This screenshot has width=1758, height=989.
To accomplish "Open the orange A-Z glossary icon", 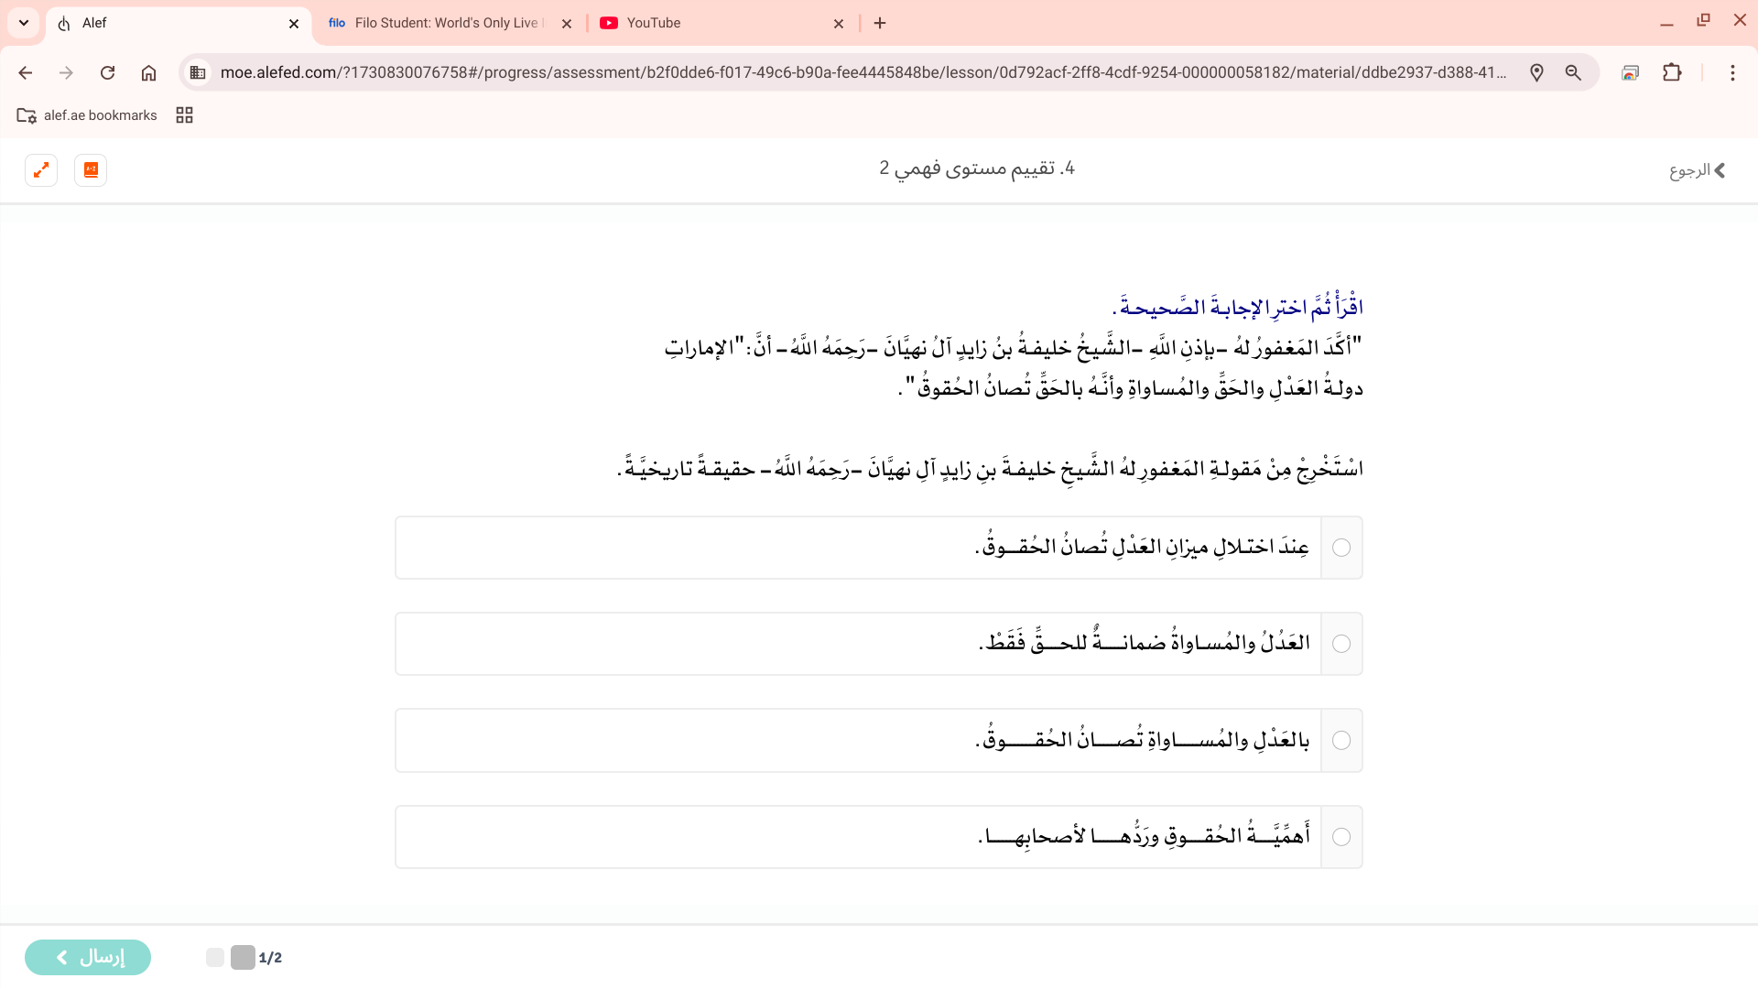I will tap(91, 170).
